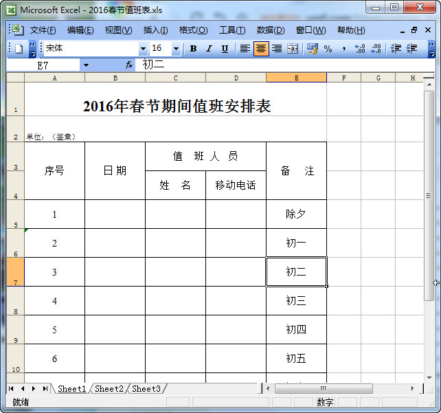Select header cell 移动电话

[236, 185]
